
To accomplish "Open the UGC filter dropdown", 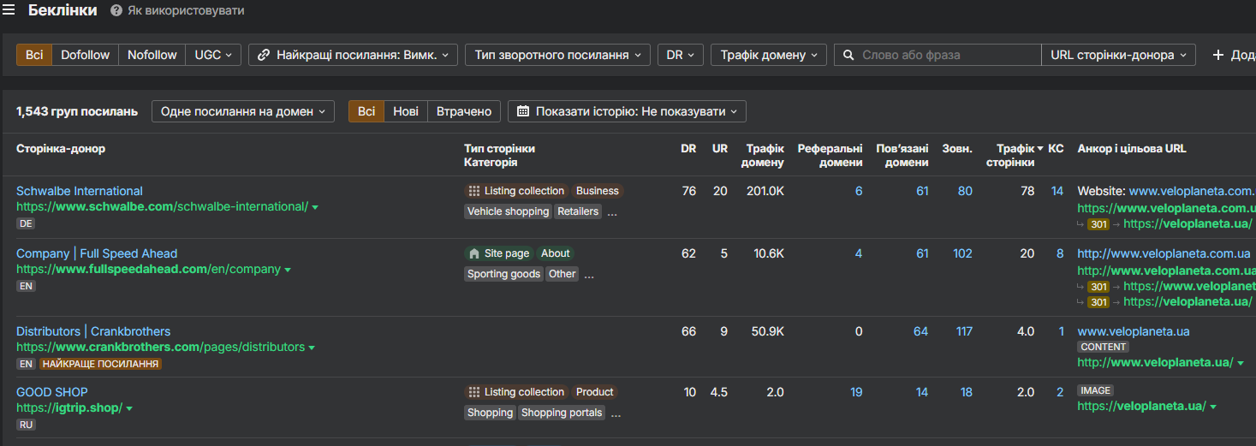I will click(x=213, y=55).
